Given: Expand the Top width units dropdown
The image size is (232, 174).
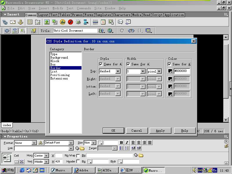Looking at the screenshot, I should pos(159,71).
